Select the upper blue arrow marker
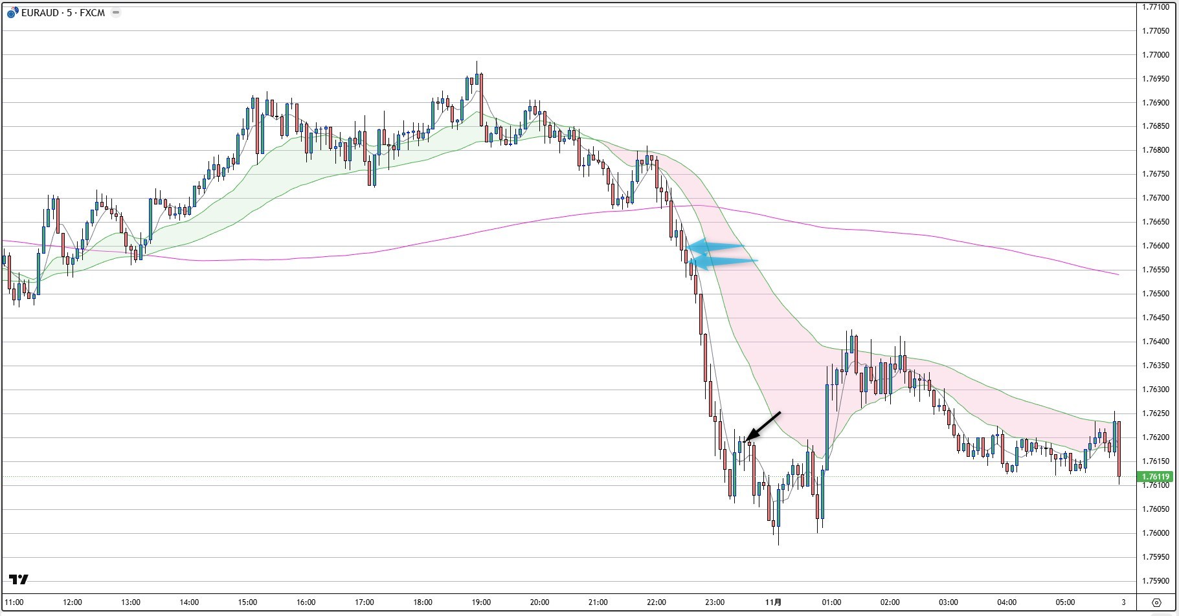The height and width of the screenshot is (616, 1179). [x=716, y=247]
